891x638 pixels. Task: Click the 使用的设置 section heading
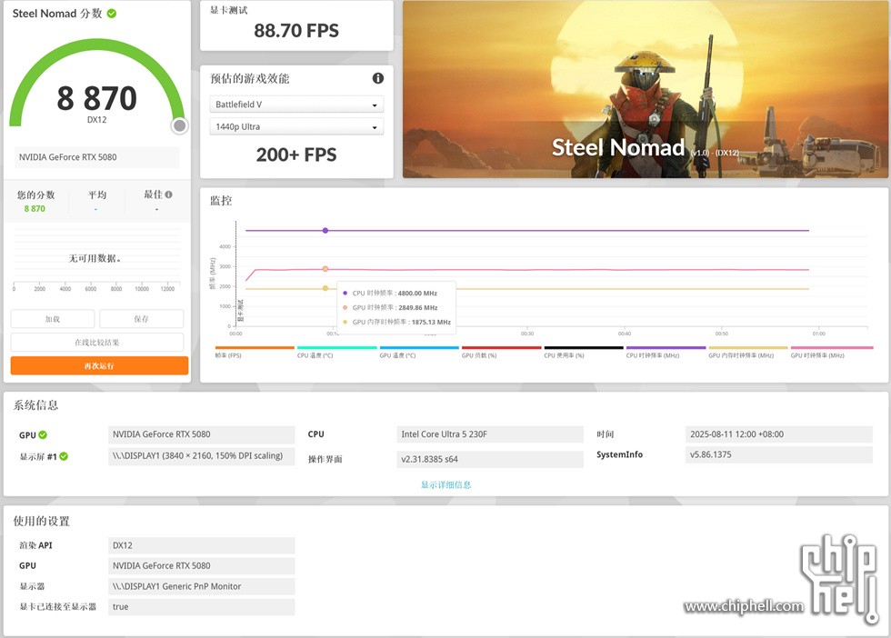(x=42, y=521)
